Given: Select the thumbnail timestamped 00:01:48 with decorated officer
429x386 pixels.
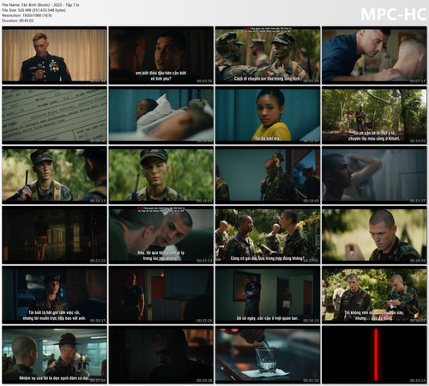Looking at the screenshot, I should click(54, 55).
